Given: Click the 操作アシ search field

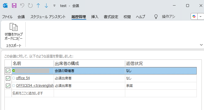Looking at the screenshot, I should pos(168,17).
